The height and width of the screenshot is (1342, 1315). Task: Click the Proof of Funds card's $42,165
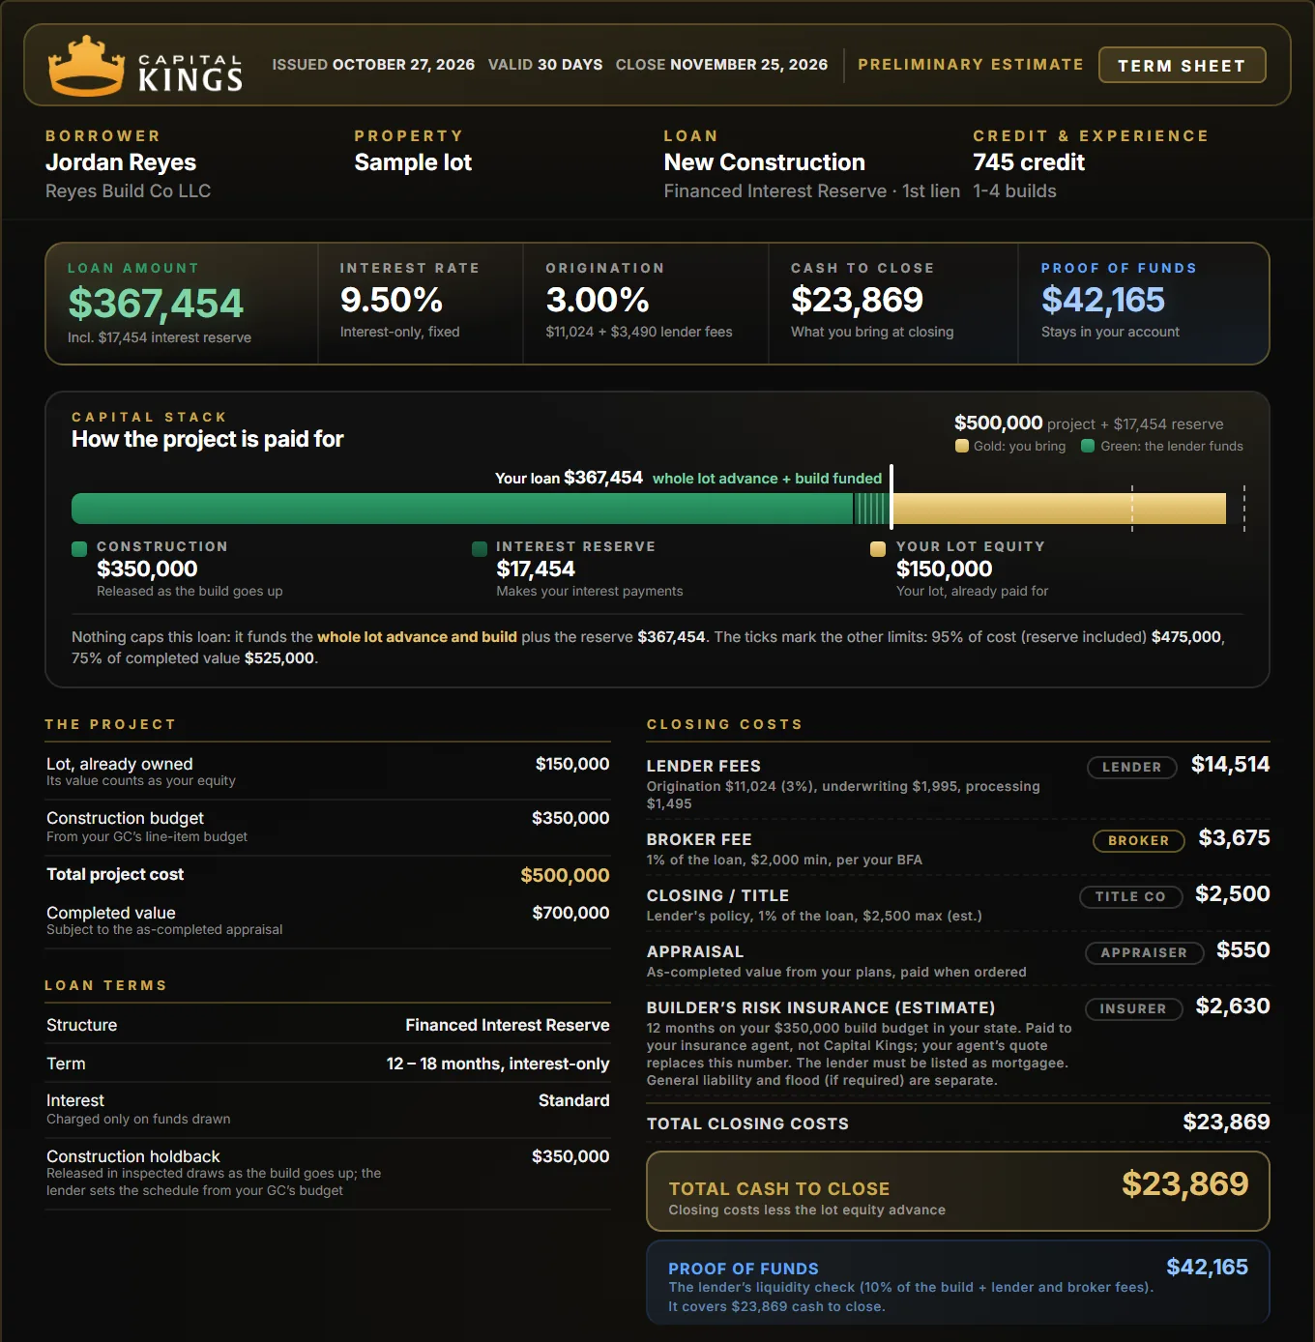tap(1103, 300)
